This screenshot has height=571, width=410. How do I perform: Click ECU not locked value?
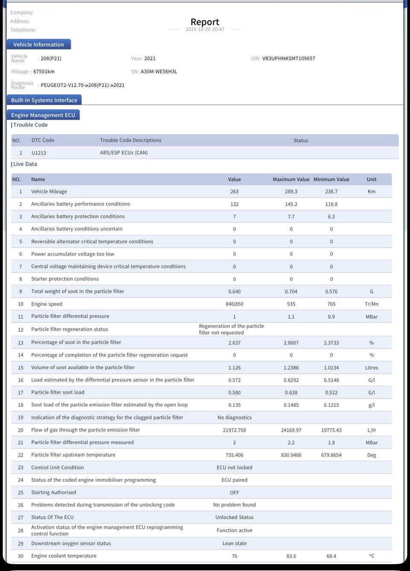pyautogui.click(x=234, y=468)
